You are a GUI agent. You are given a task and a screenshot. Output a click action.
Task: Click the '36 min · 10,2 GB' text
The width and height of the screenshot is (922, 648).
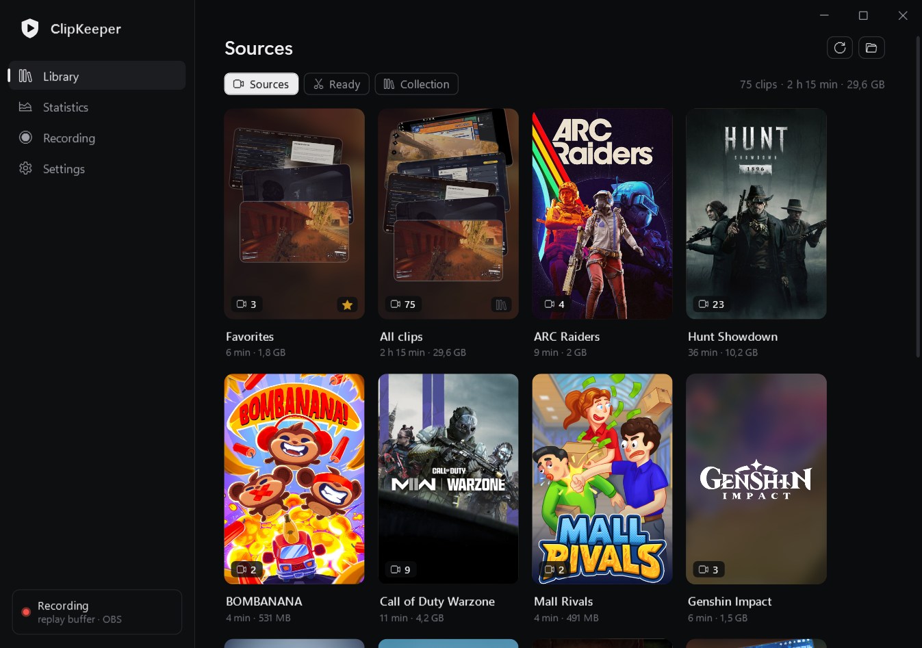coord(723,352)
